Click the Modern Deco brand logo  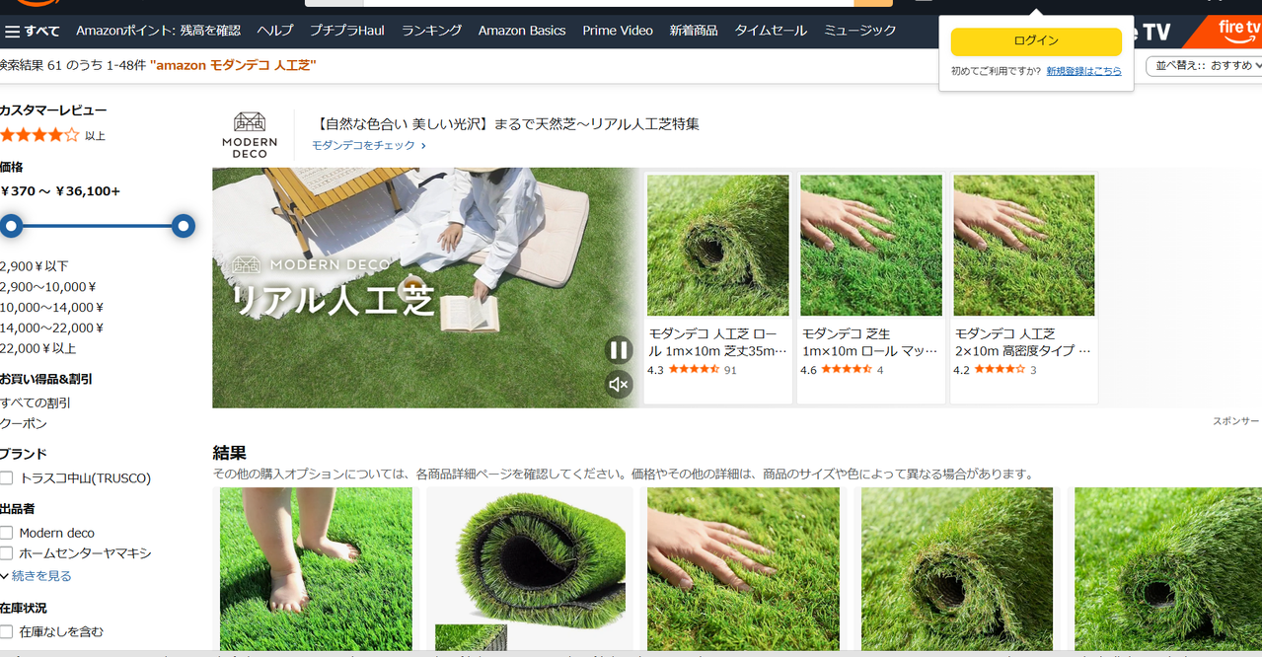(250, 135)
